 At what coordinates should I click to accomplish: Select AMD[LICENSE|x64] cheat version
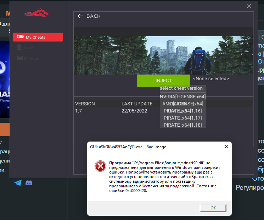pyautogui.click(x=183, y=104)
